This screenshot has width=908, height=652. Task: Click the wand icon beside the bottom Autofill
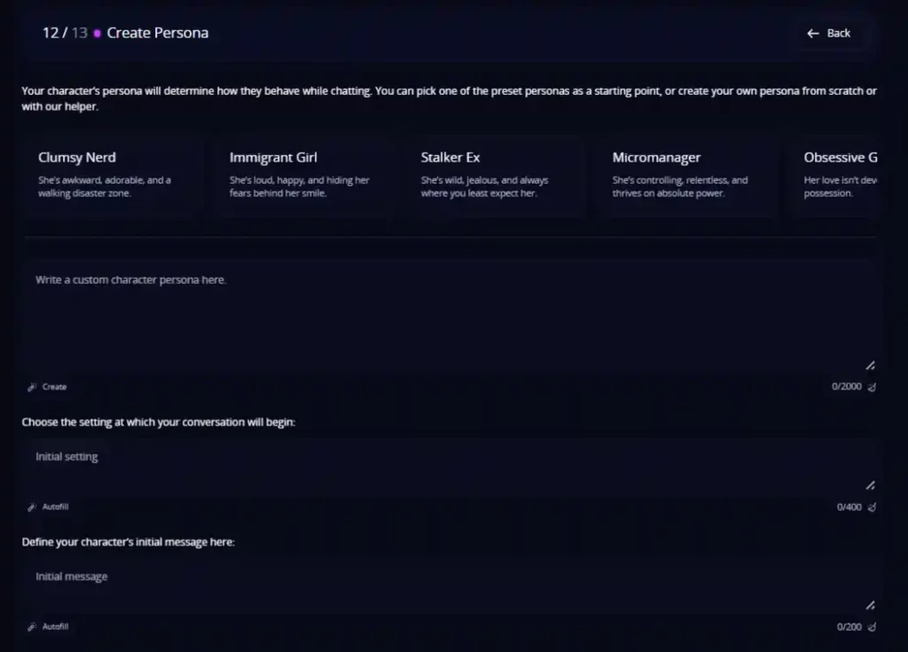(x=32, y=626)
